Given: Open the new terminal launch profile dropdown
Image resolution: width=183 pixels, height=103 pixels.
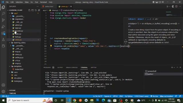Looking at the screenshot, I should (x=174, y=68).
